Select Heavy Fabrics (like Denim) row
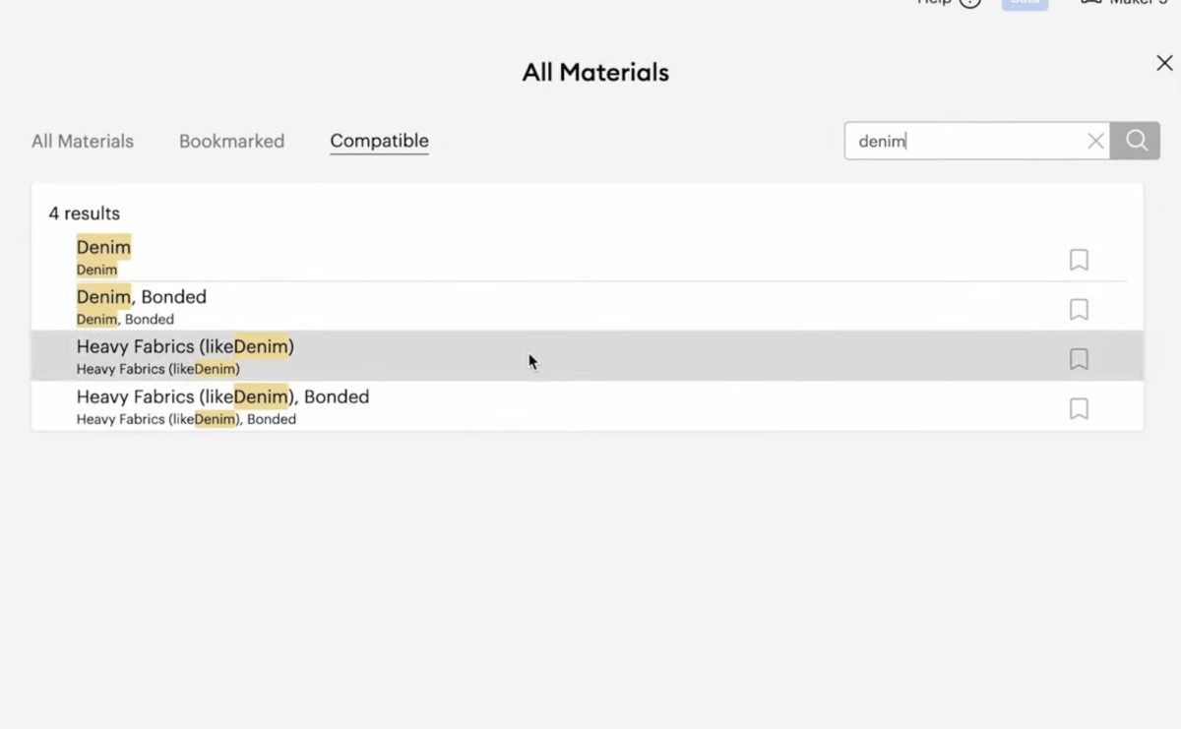Image resolution: width=1181 pixels, height=729 pixels. [x=588, y=355]
